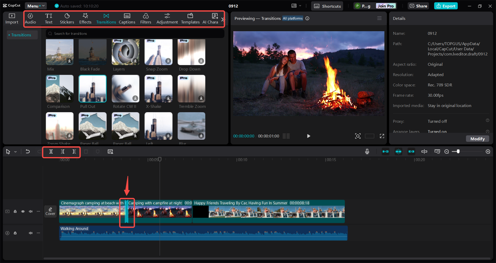Open the preview ratio selector

[370, 136]
